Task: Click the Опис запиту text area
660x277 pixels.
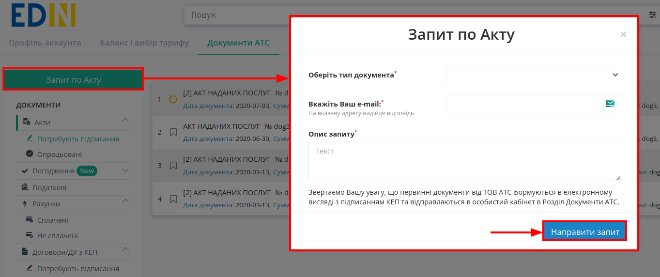Action: [x=464, y=161]
